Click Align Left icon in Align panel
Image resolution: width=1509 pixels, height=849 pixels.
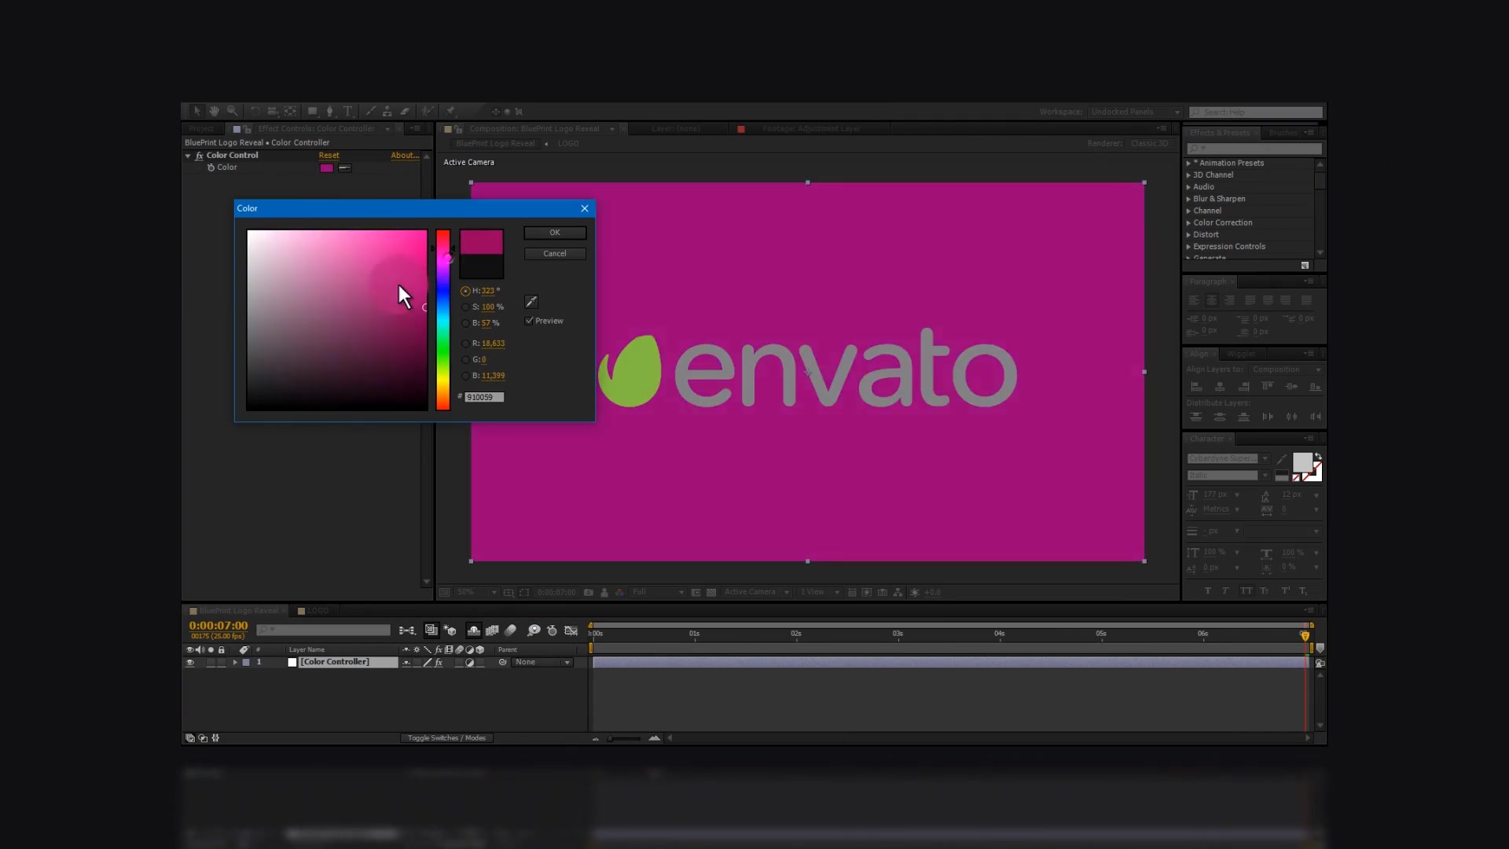[1196, 387]
